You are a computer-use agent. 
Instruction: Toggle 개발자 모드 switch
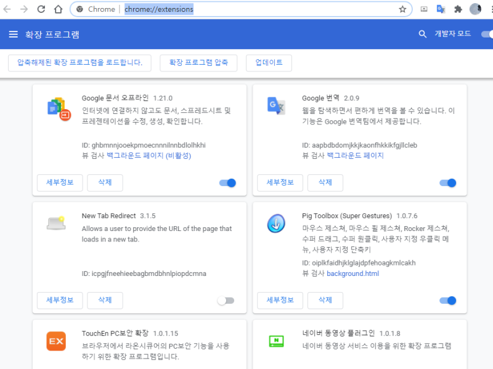pyautogui.click(x=487, y=34)
